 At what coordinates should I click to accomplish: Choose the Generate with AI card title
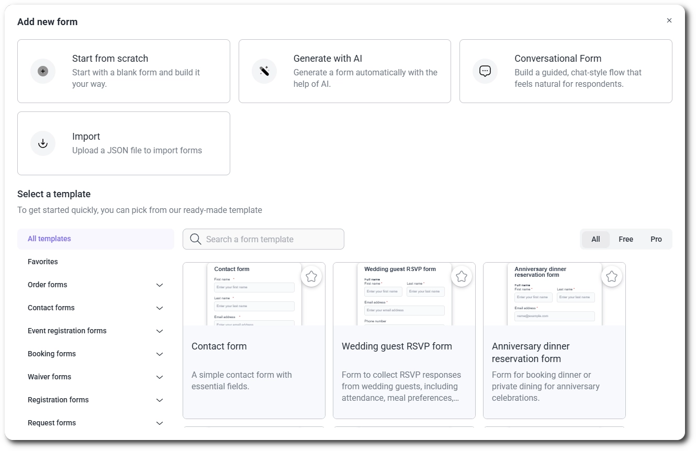[x=328, y=59]
